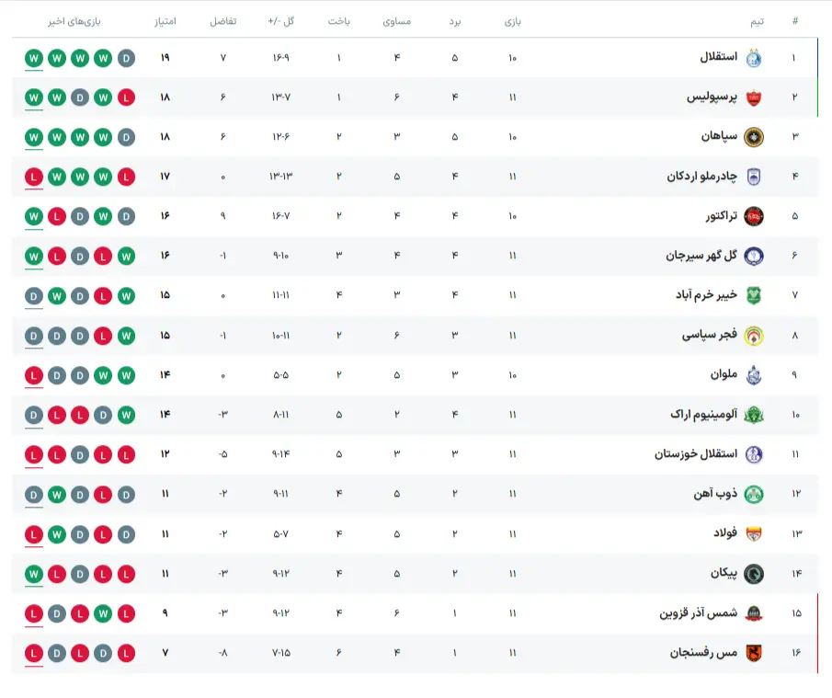Image resolution: width=832 pixels, height=698 pixels.
Task: Click the Paykan club logo
Action: tap(753, 573)
